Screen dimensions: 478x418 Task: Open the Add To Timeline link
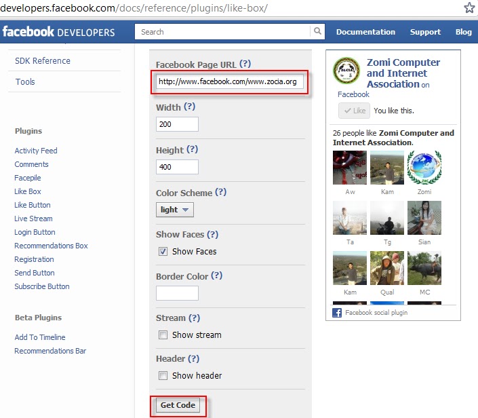click(x=40, y=337)
